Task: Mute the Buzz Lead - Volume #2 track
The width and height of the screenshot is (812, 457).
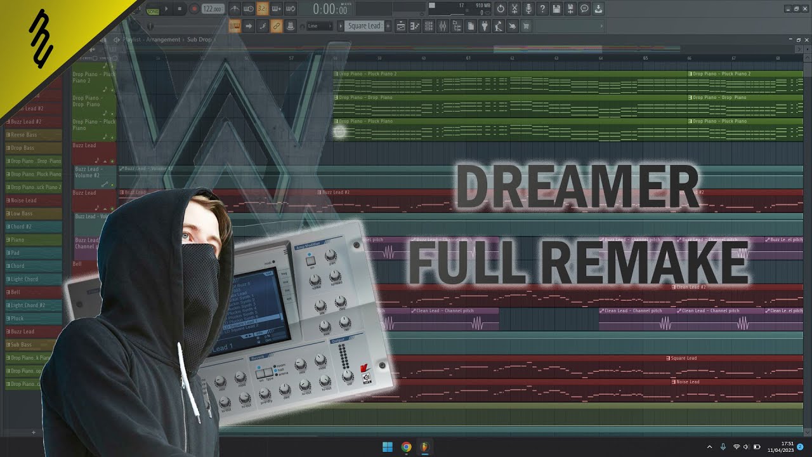Action: point(112,185)
